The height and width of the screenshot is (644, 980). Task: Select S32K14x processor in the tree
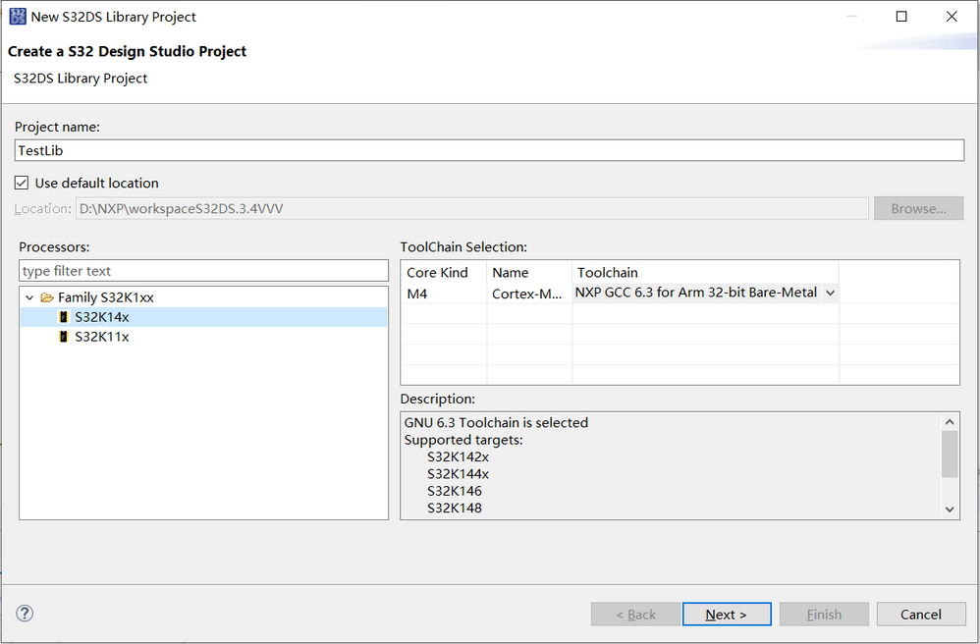click(x=102, y=317)
